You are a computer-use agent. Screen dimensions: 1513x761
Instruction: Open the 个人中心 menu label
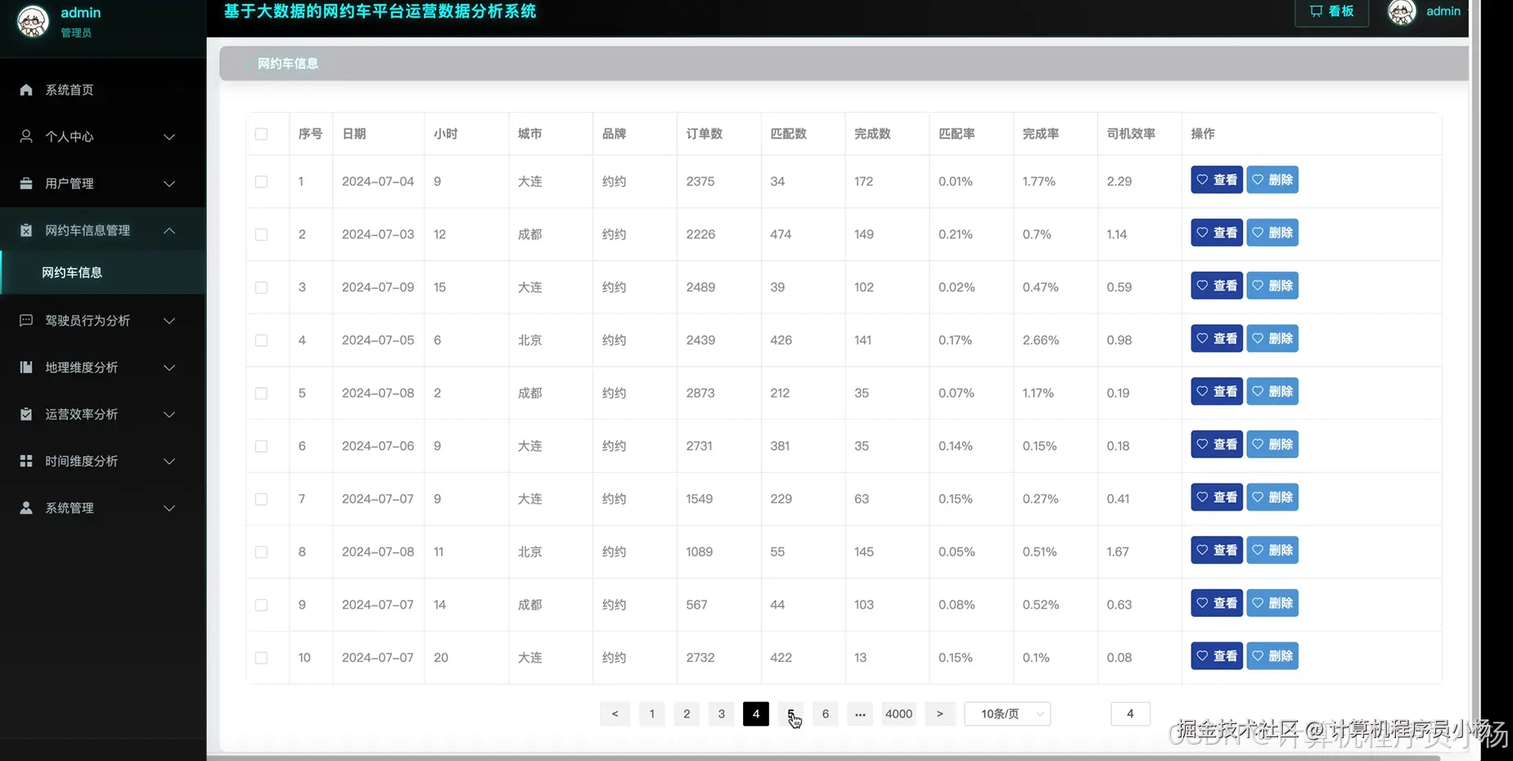(x=70, y=137)
